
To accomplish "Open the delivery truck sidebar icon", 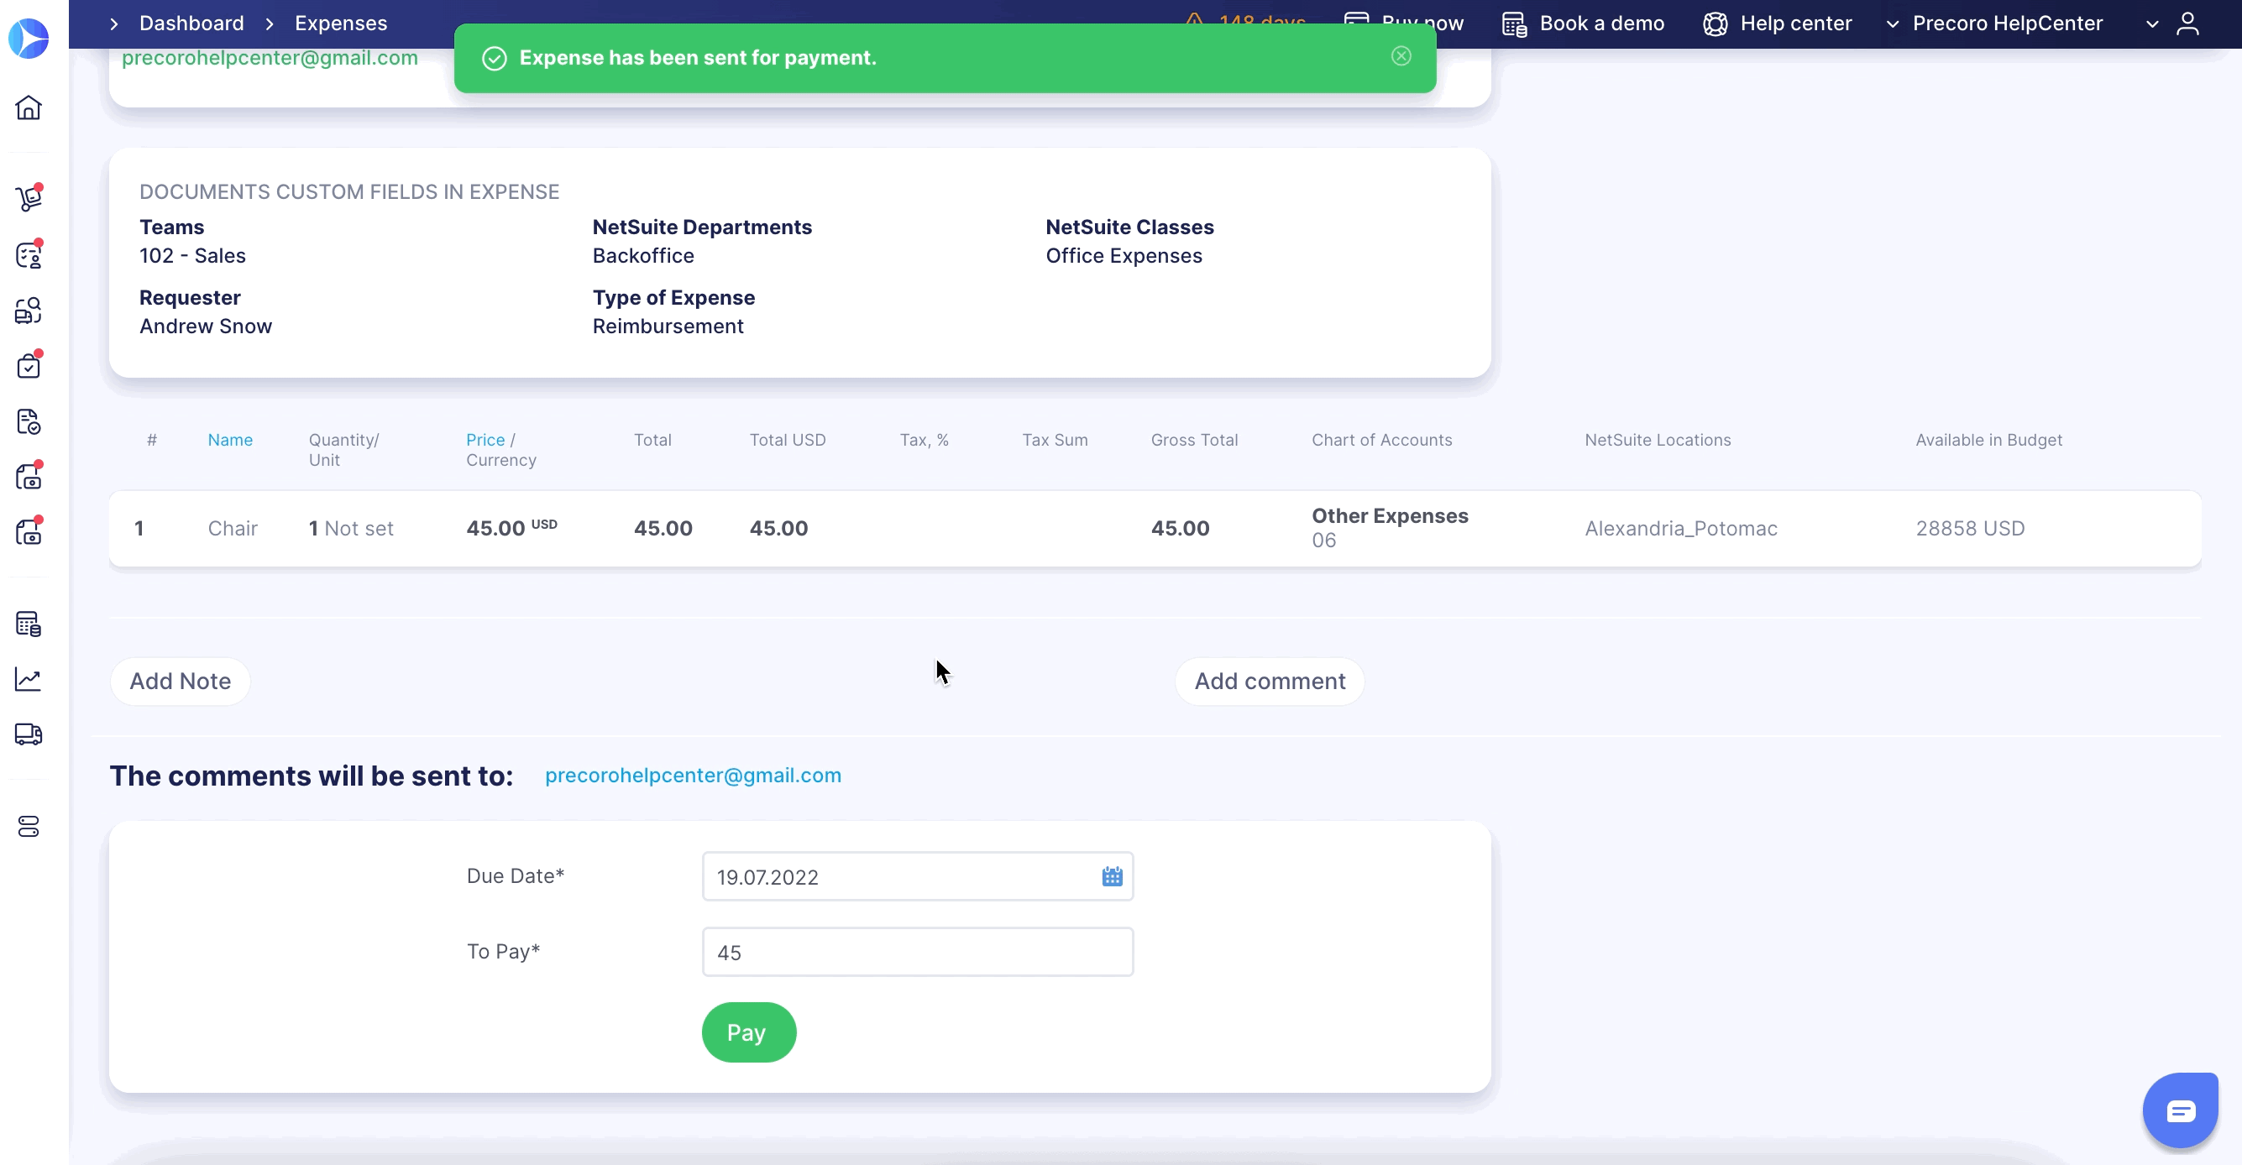I will coord(29,734).
